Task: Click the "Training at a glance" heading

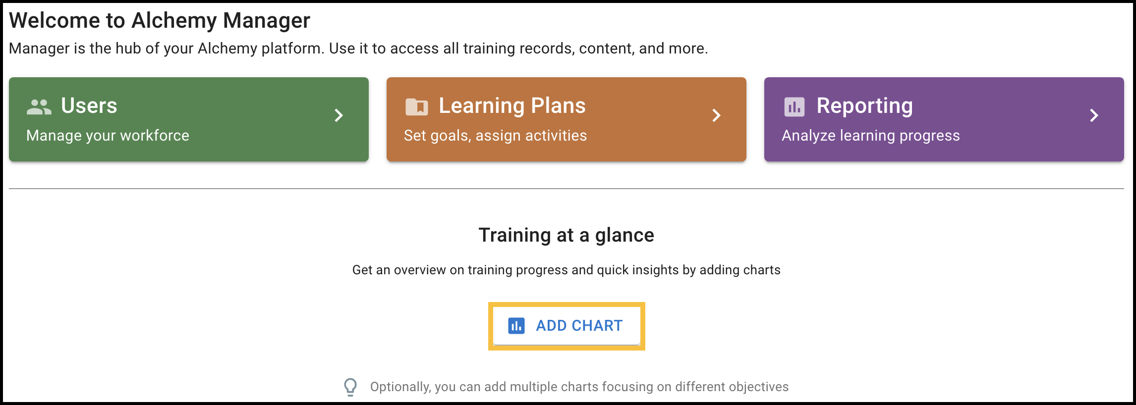Action: [x=566, y=235]
